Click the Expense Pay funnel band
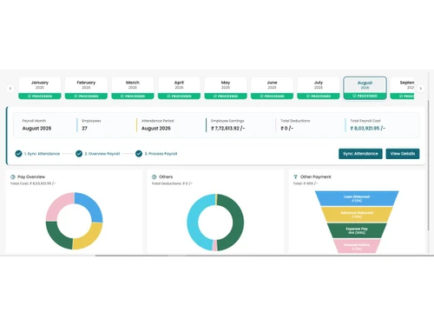Viewport: 434px width, 326px height. pos(357,230)
